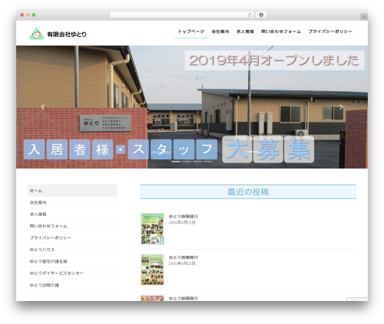This screenshot has height=324, width=384.
Task: Open the first ゆとり新聞発行 post title
Action: [x=183, y=216]
